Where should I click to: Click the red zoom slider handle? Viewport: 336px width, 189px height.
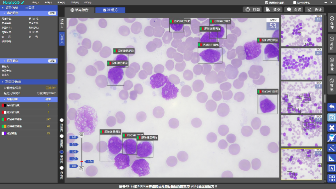(82, 162)
